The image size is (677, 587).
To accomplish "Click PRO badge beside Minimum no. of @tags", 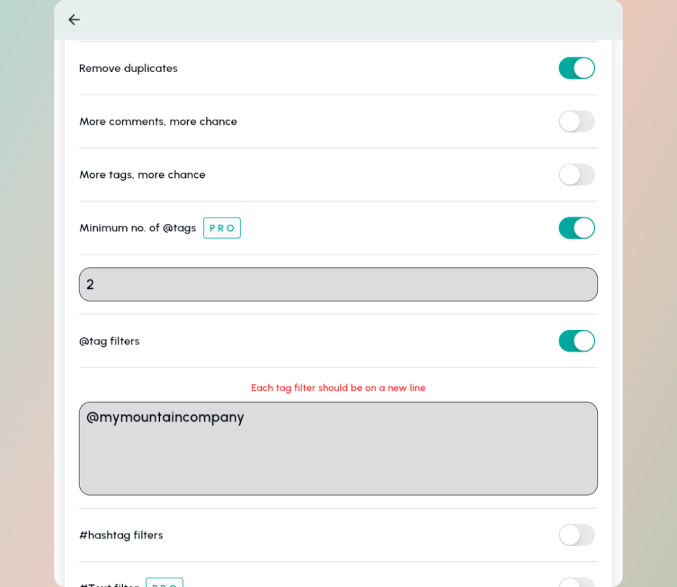I will tap(221, 228).
